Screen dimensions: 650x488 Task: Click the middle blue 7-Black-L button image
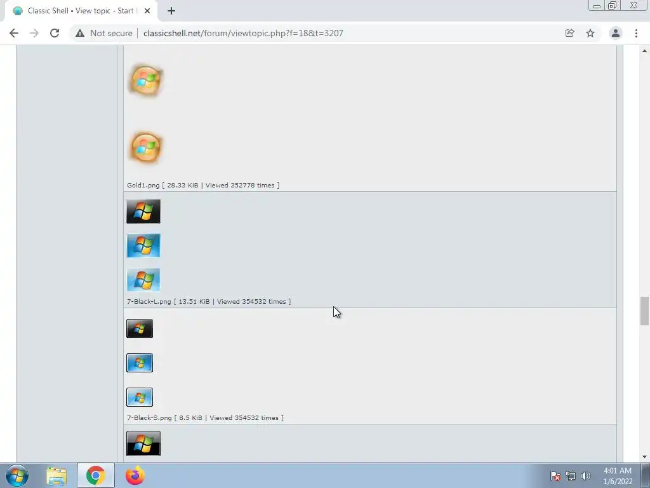point(143,245)
